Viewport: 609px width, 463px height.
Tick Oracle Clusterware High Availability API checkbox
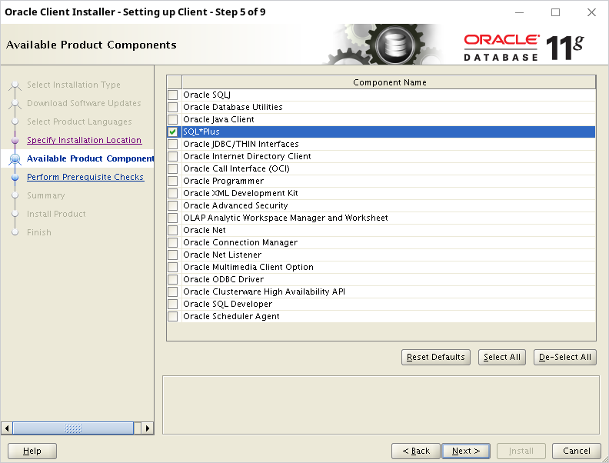pos(172,291)
